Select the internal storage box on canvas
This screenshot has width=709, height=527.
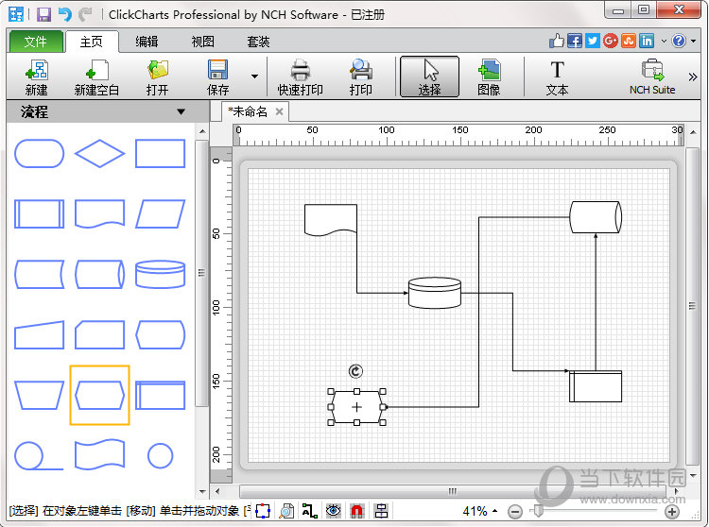pos(596,386)
